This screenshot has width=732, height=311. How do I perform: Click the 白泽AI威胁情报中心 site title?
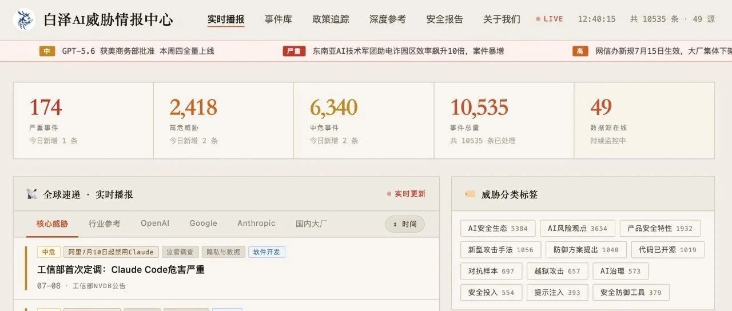[108, 20]
